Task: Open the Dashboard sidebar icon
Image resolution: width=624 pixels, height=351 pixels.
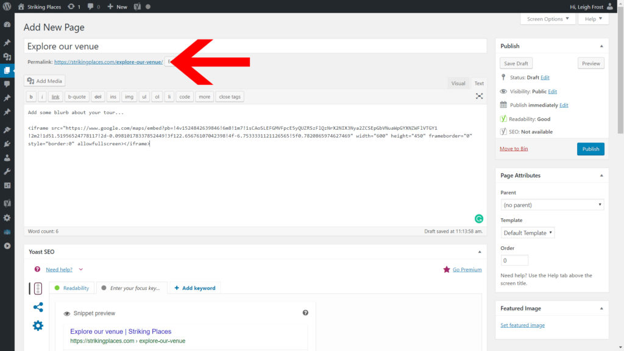Action: click(7, 24)
